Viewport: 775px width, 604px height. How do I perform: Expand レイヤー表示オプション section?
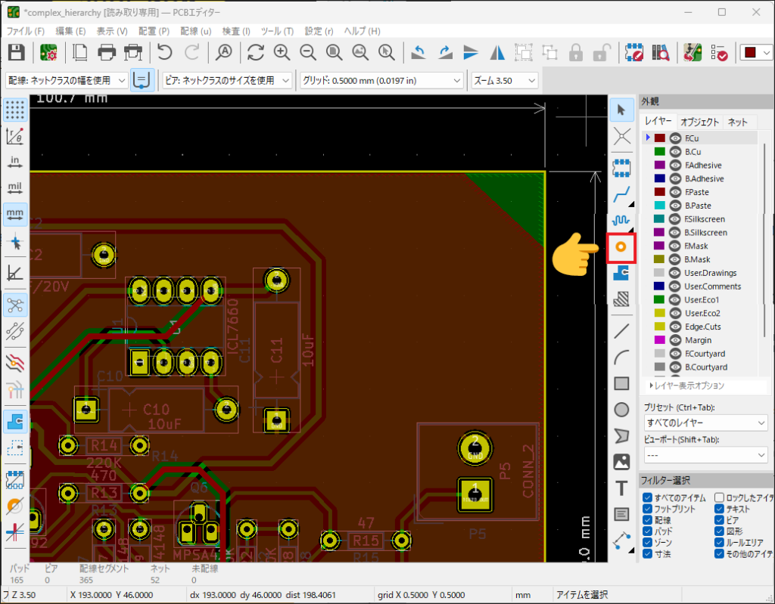[x=687, y=386]
